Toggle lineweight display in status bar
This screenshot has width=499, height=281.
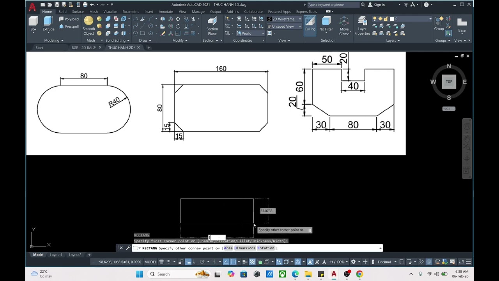[x=245, y=262]
